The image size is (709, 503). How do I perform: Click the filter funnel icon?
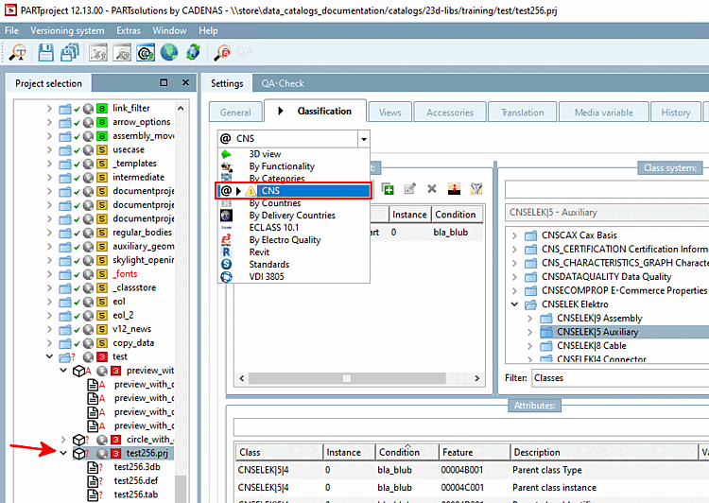click(476, 189)
